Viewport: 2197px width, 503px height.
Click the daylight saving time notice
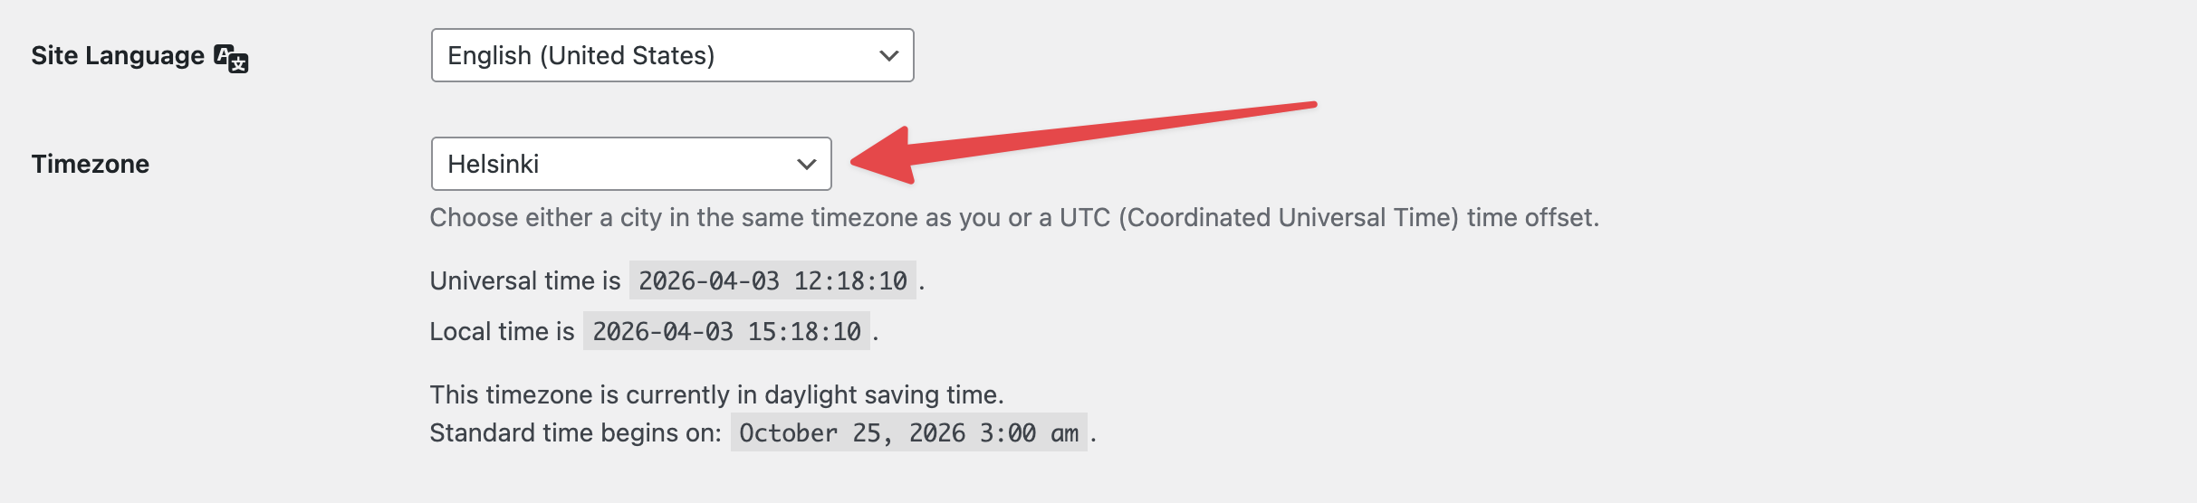pos(716,394)
